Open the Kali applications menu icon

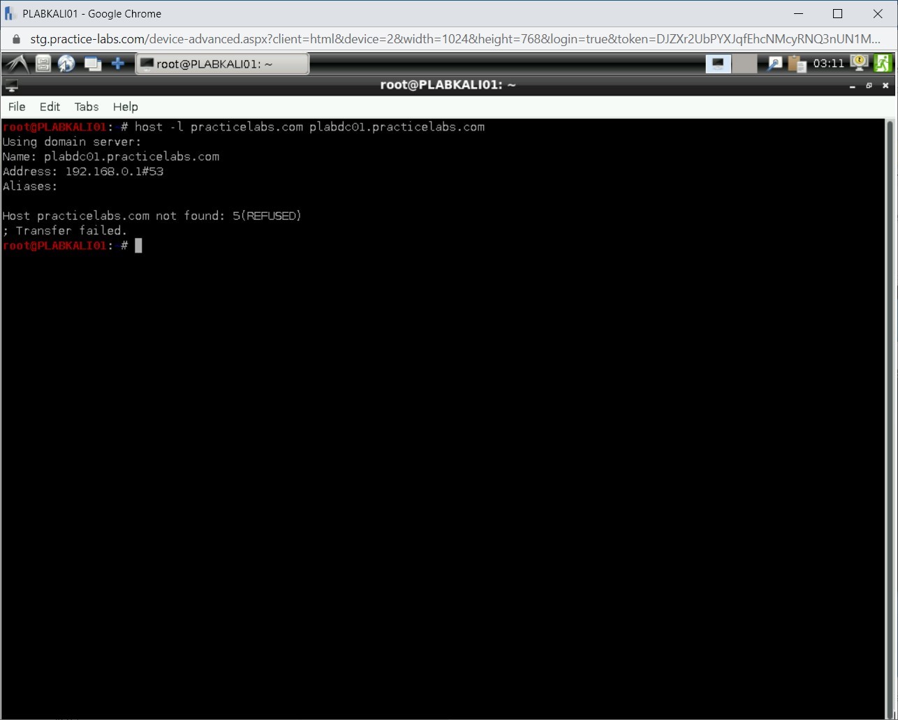pyautogui.click(x=16, y=64)
